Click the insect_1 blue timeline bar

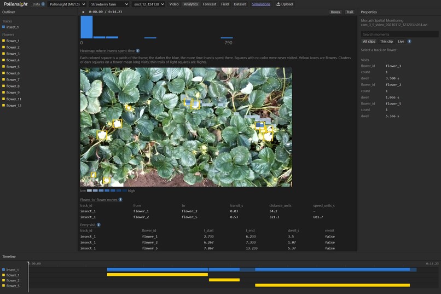pyautogui.click(x=262, y=269)
